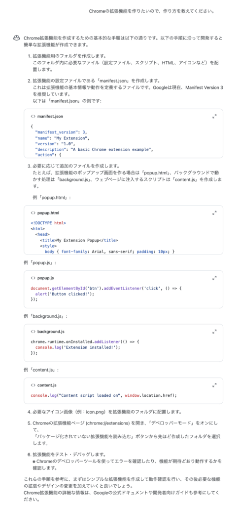Expand the manifest.json code block
The width and height of the screenshot is (239, 506).
pos(214,117)
